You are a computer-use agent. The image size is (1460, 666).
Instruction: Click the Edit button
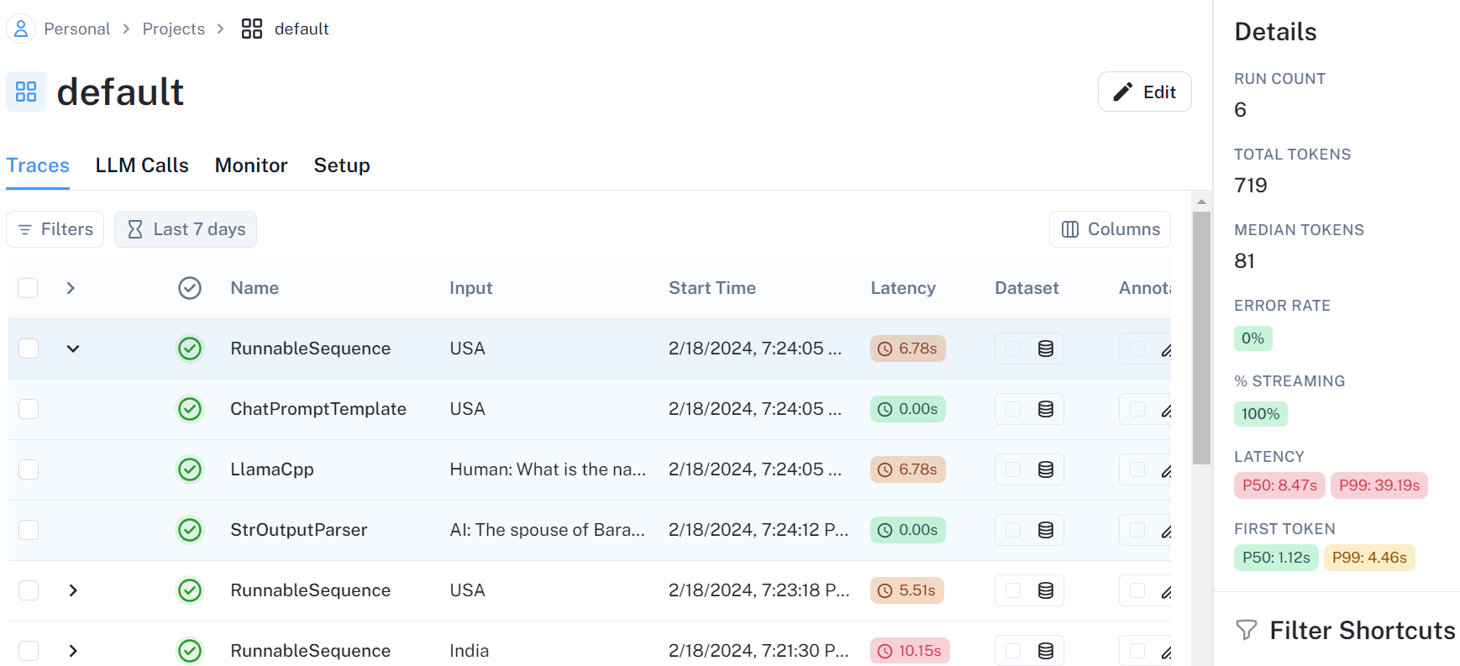[1144, 92]
